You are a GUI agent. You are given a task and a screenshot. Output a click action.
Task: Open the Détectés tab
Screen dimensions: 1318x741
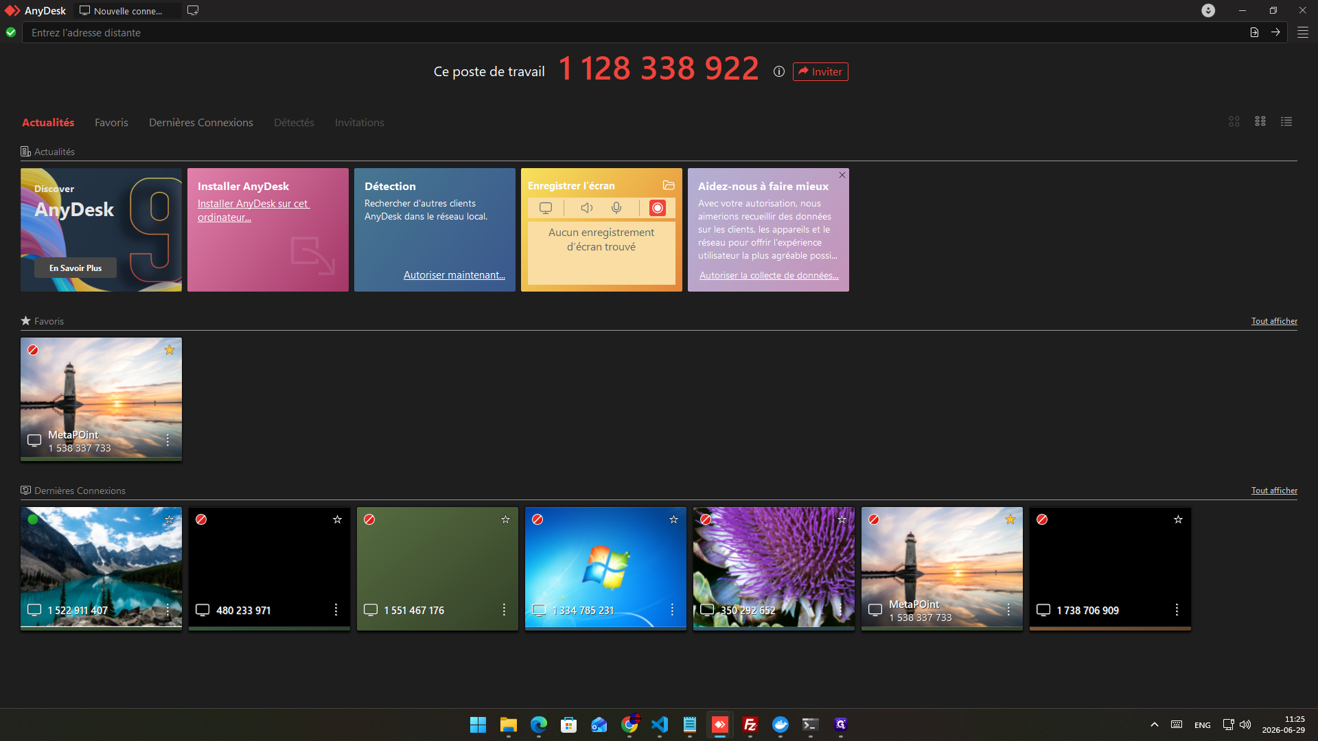pos(294,122)
